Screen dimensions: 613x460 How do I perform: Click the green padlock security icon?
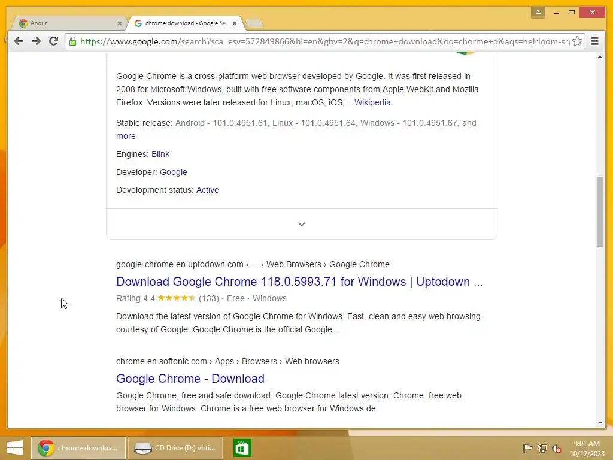point(72,41)
